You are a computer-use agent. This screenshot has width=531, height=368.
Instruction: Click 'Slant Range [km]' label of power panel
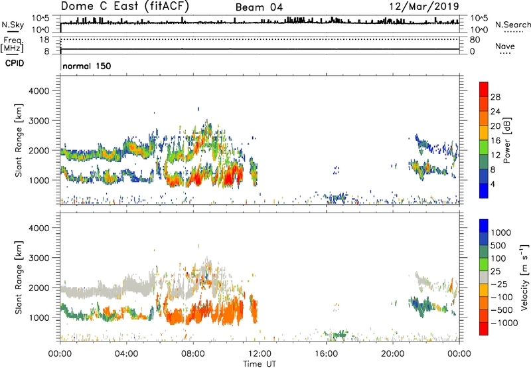tap(19, 140)
